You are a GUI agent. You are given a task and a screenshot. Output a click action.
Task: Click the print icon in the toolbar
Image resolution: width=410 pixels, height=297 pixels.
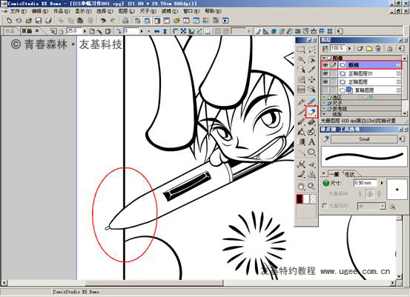(x=125, y=21)
